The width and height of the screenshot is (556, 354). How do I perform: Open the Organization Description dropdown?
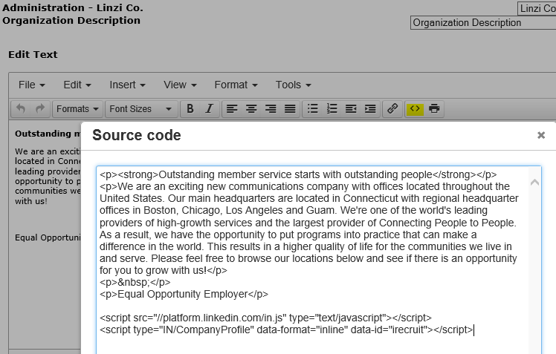point(483,23)
